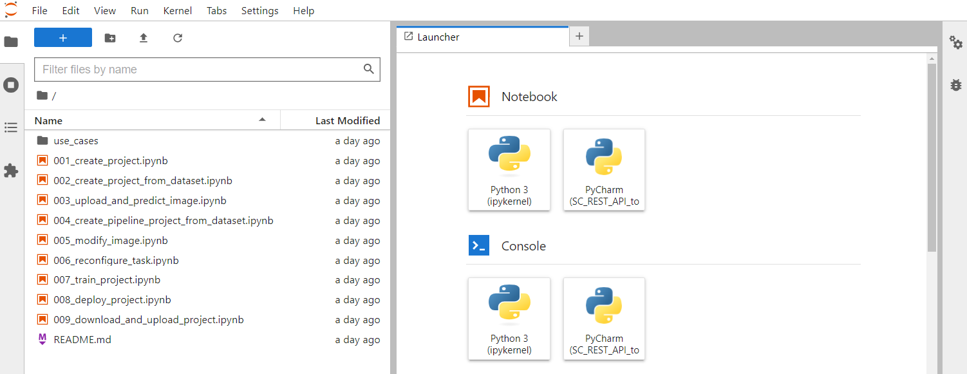Screen dimensions: 967x374
Task: Click the Jupyter logo icon
Action: click(x=11, y=10)
